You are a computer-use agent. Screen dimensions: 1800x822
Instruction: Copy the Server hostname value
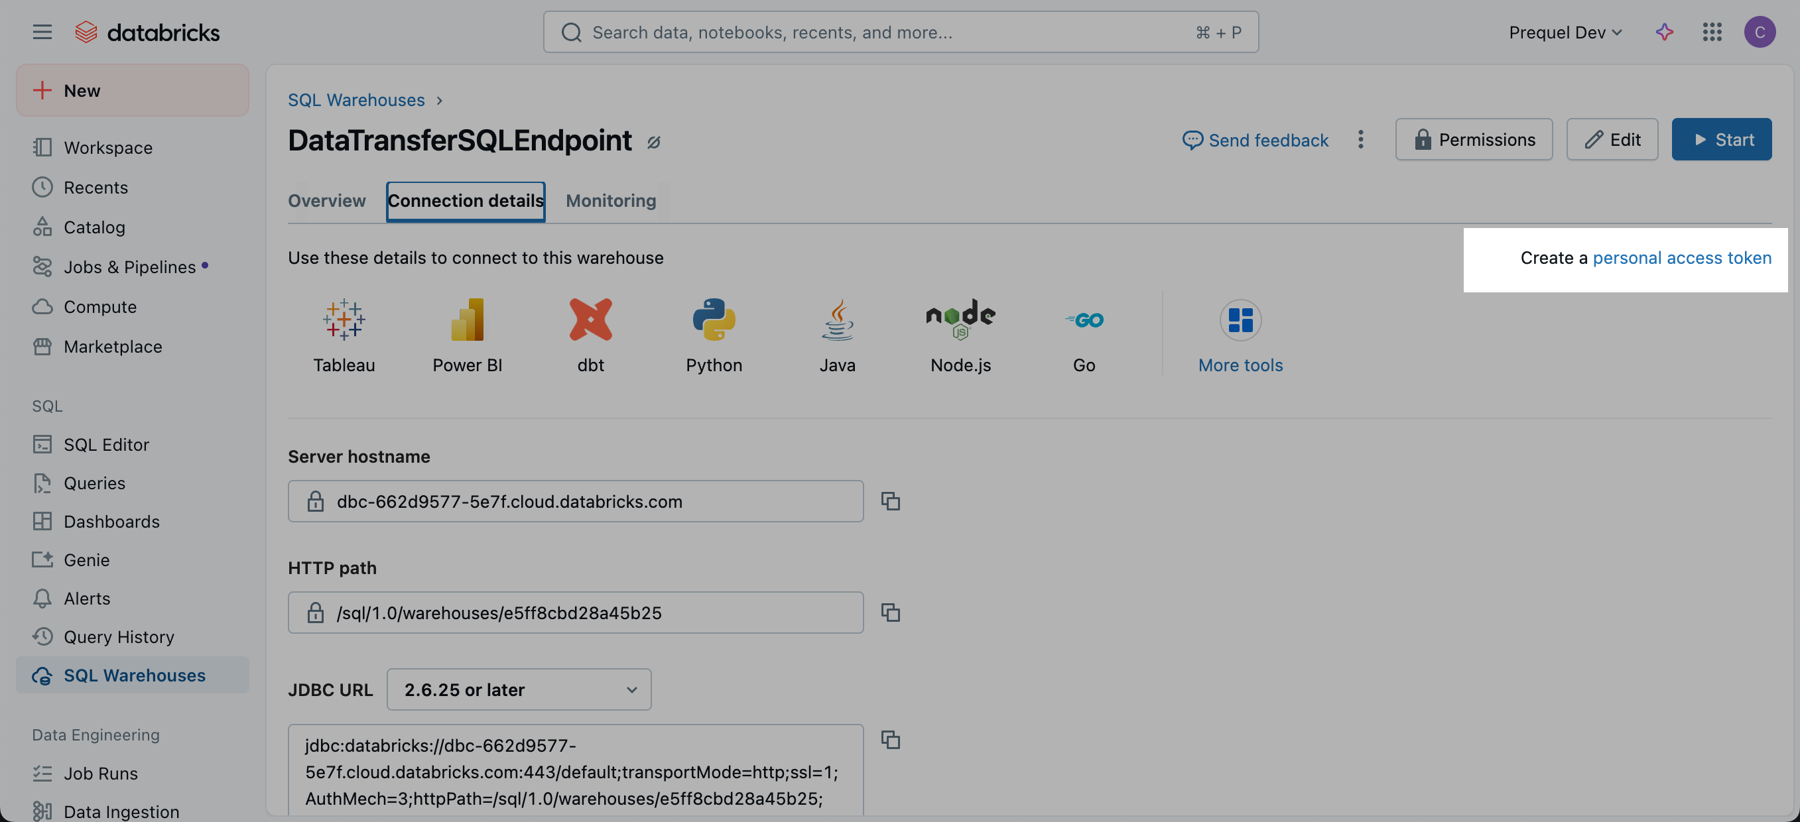[890, 500]
